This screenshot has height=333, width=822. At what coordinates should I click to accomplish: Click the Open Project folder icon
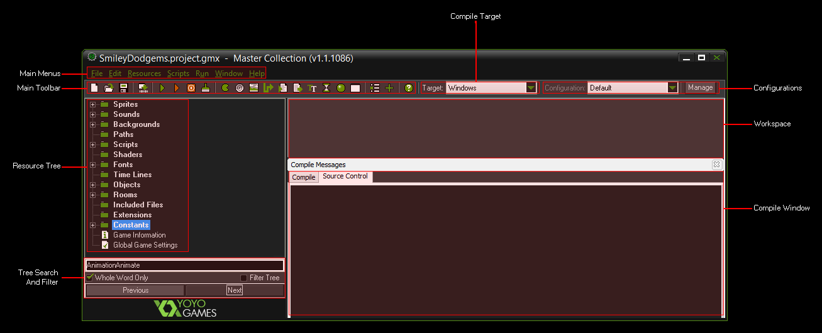coord(109,88)
